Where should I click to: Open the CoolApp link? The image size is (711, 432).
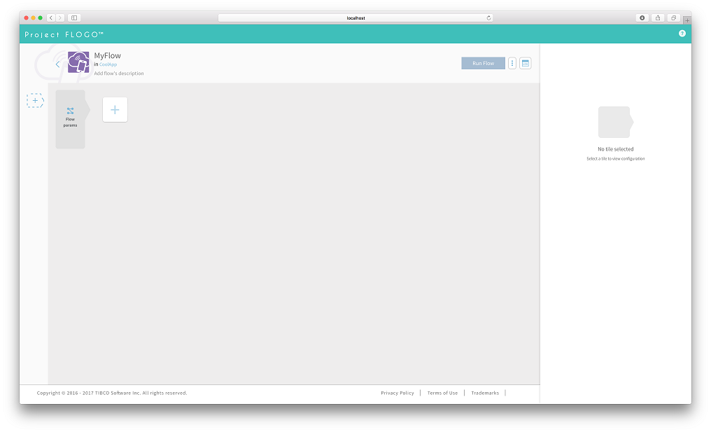click(x=108, y=64)
